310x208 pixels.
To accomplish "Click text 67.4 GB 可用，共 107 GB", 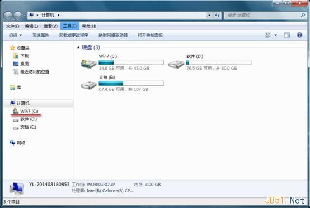I will pos(123,89).
